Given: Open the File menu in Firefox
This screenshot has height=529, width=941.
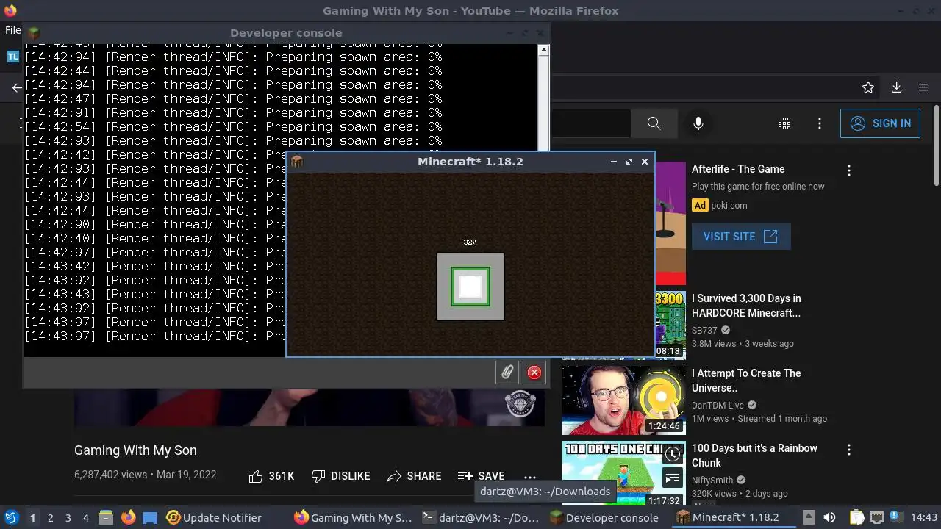Looking at the screenshot, I should (x=12, y=30).
